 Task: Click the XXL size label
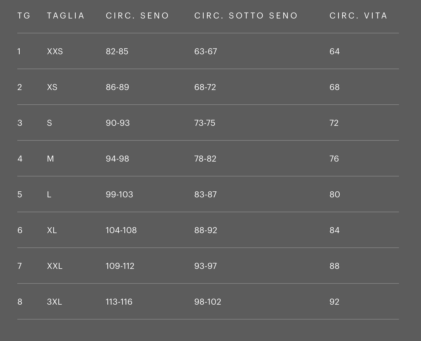pyautogui.click(x=55, y=266)
